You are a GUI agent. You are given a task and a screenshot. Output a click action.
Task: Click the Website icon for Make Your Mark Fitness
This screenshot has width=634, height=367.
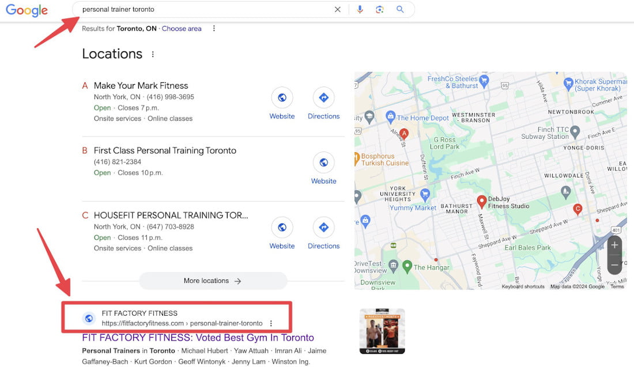click(x=282, y=98)
